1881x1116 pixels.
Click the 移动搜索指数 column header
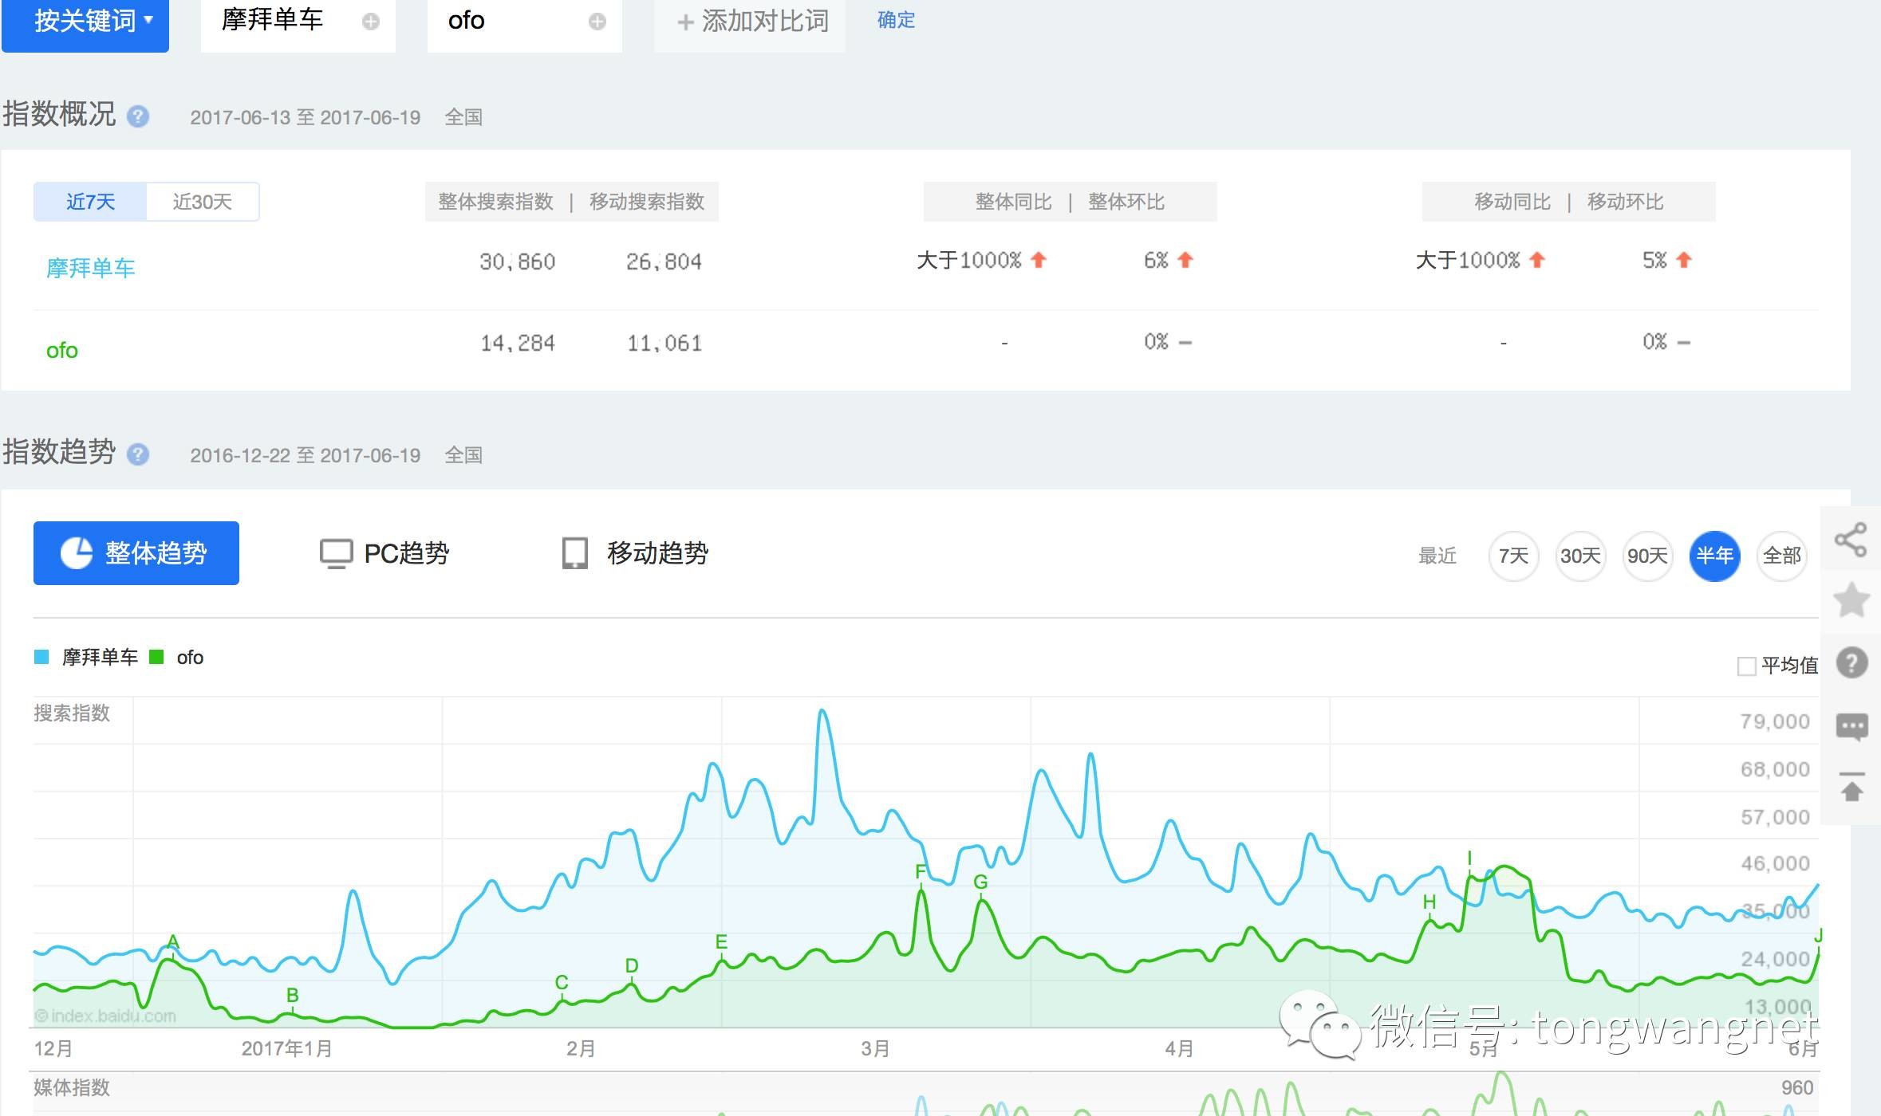647,202
